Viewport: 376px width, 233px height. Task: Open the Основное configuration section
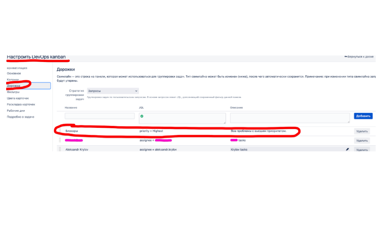tap(14, 73)
